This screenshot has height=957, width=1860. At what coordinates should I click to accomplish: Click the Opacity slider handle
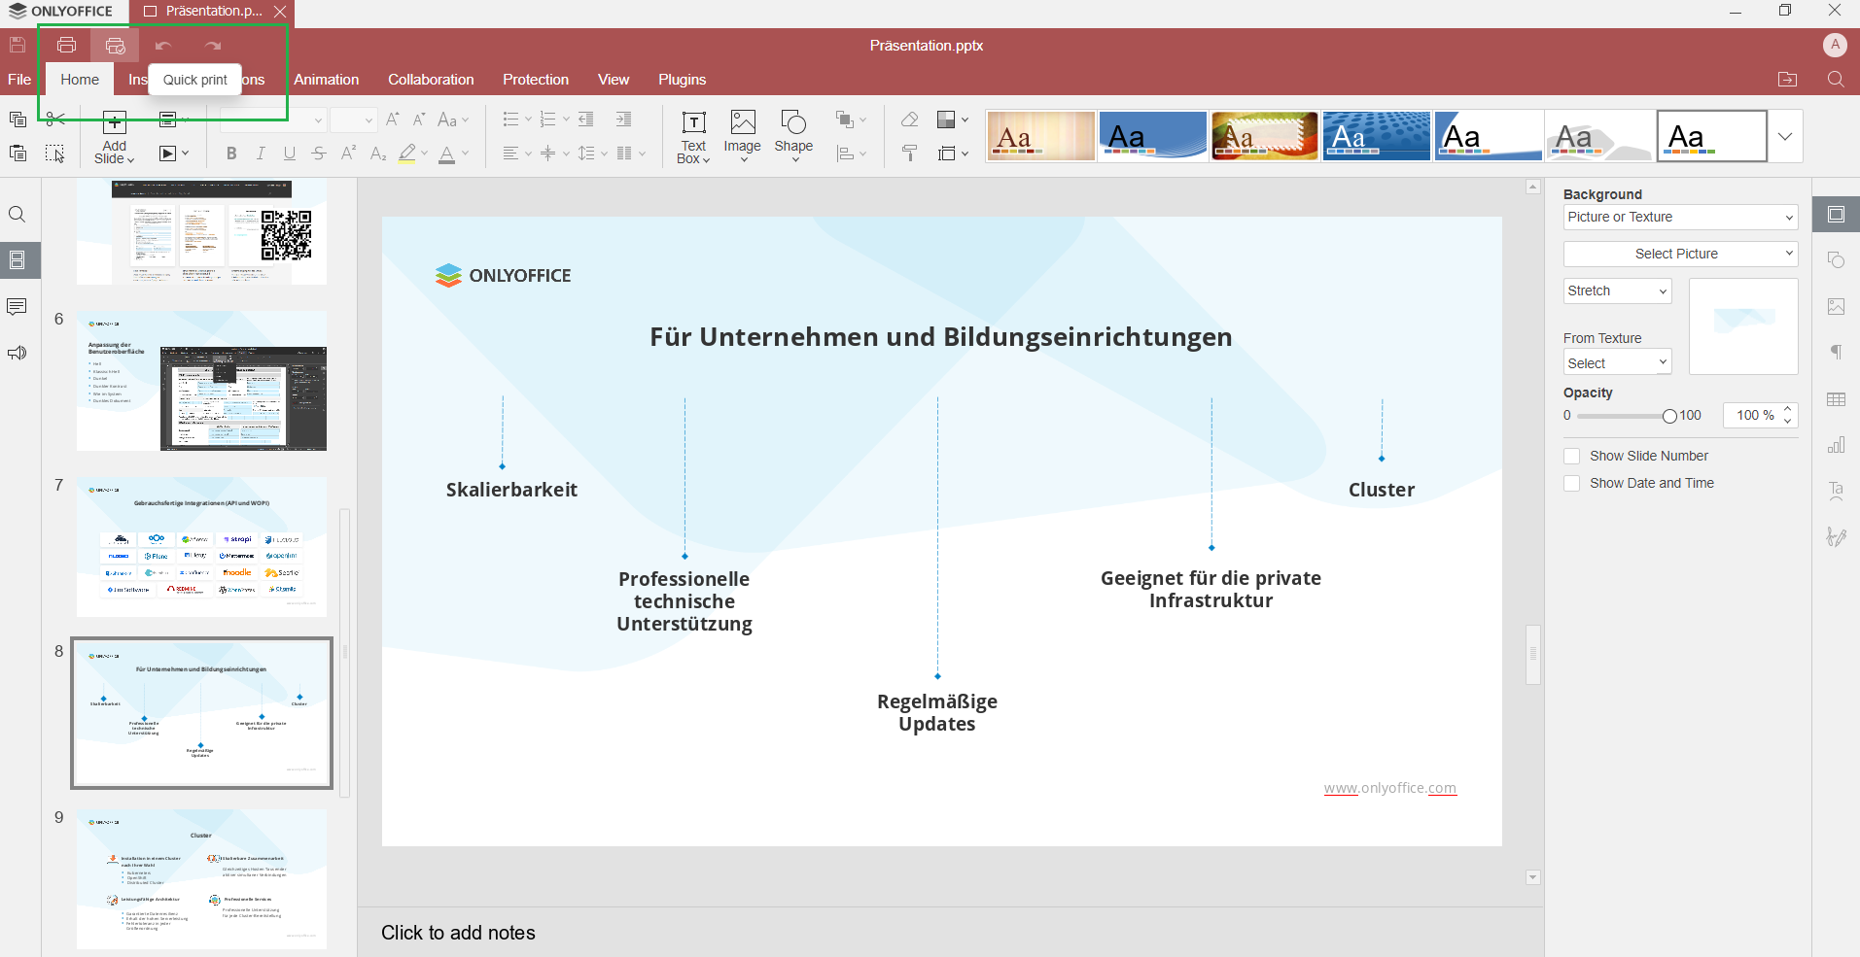pyautogui.click(x=1669, y=416)
